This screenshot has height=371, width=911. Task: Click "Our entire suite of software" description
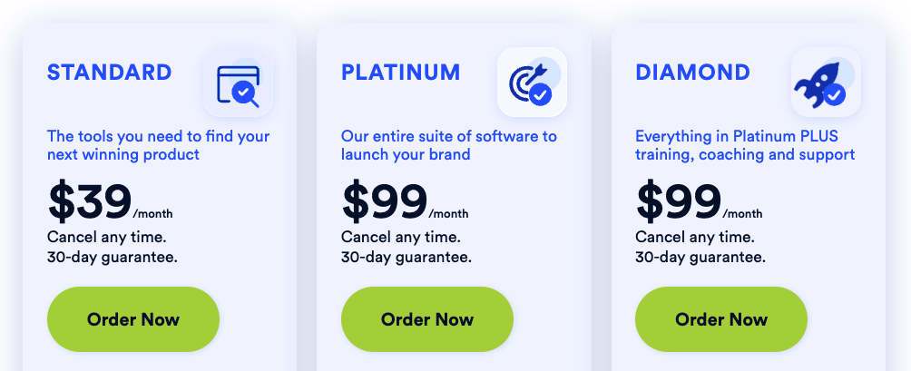[x=448, y=145]
